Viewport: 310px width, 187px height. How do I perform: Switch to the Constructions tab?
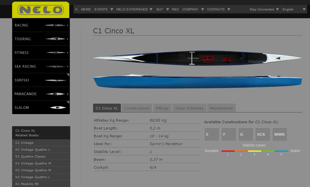click(x=137, y=108)
